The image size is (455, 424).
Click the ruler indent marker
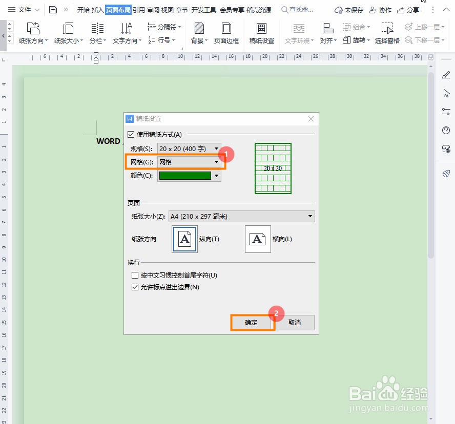coord(96,58)
